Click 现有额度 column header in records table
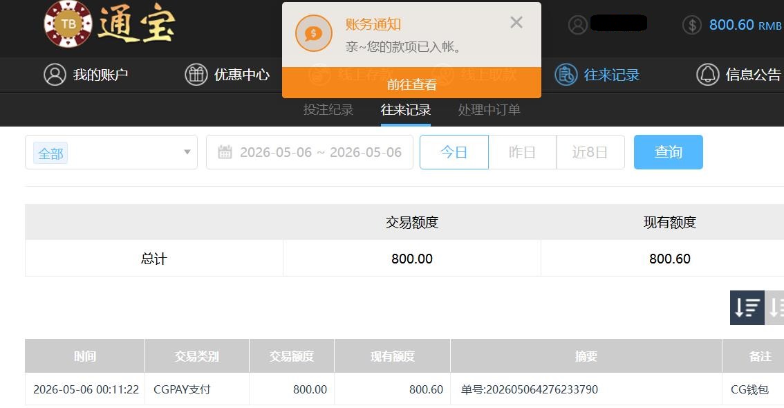 393,356
